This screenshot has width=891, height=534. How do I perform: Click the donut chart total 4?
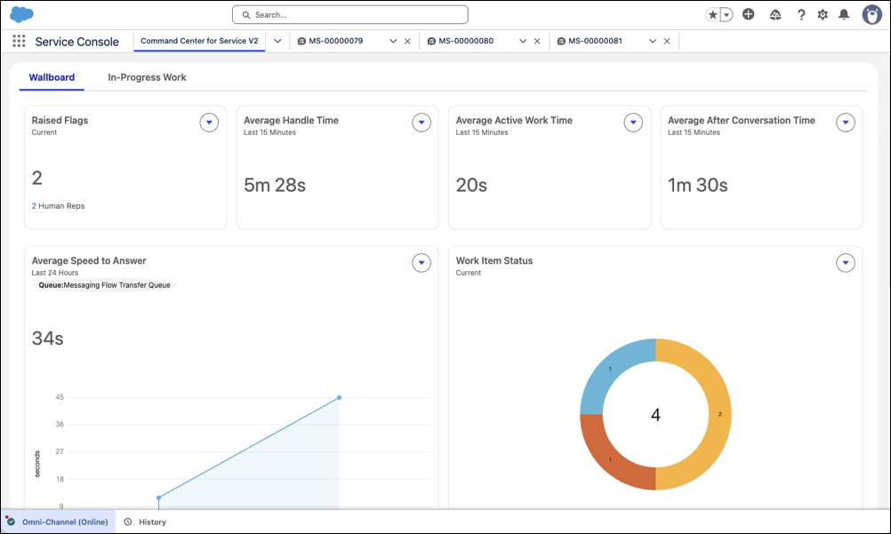655,415
